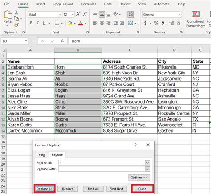Open the Merge & Center dropdown arrow
This screenshot has width=211, height=194.
click(x=135, y=23)
